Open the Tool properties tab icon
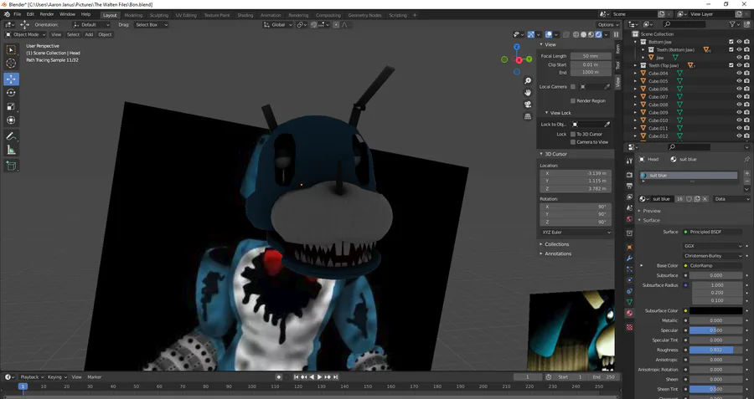754x399 pixels. [629, 161]
